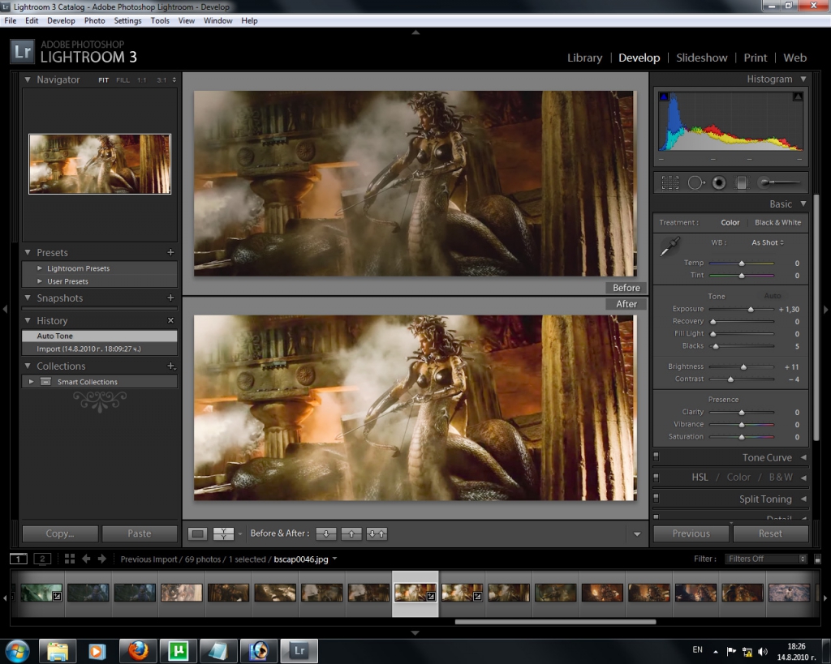Open the Settings menu
This screenshot has width=831, height=664.
tap(127, 20)
